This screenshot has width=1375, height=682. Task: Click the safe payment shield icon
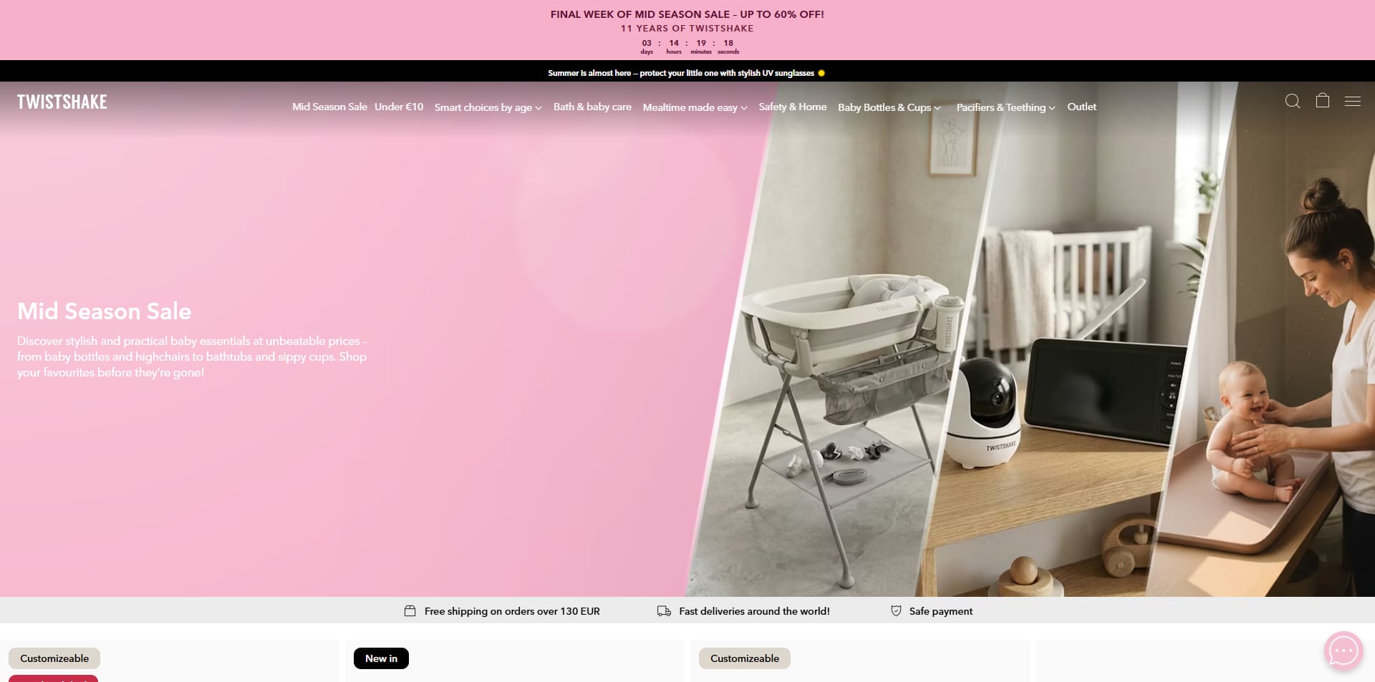tap(896, 610)
